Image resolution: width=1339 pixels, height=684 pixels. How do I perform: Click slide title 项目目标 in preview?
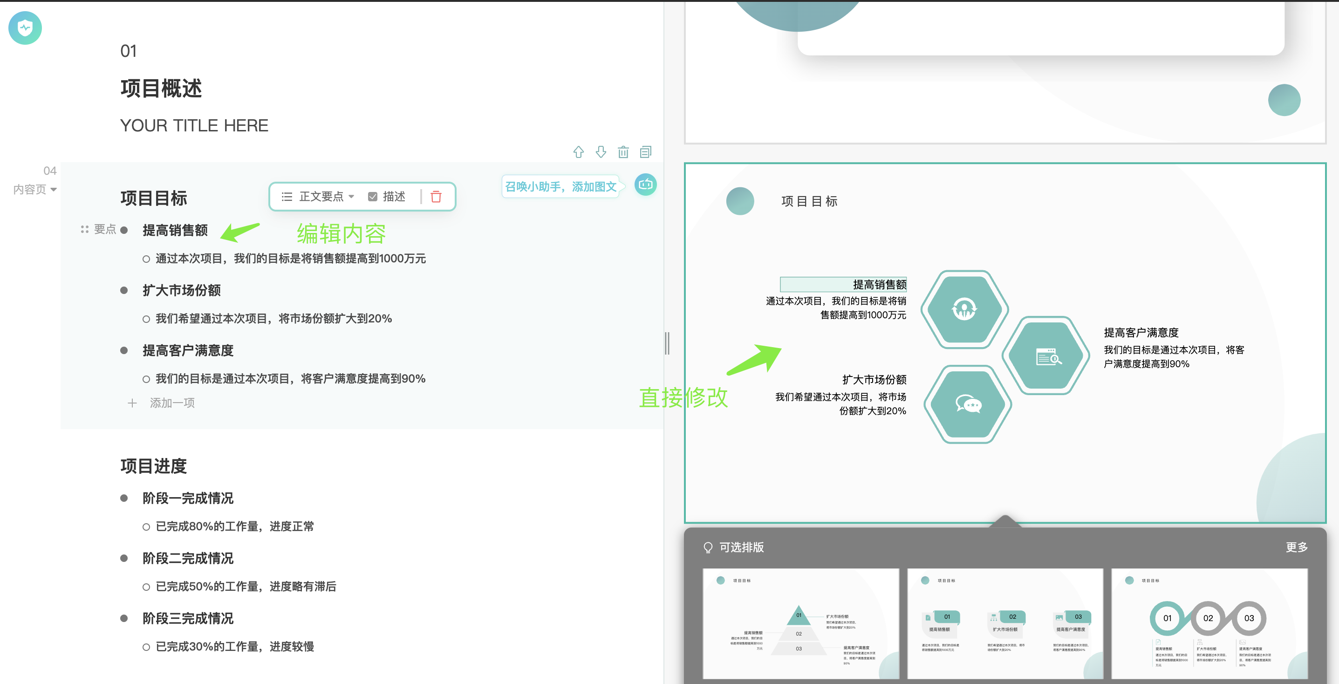click(809, 201)
